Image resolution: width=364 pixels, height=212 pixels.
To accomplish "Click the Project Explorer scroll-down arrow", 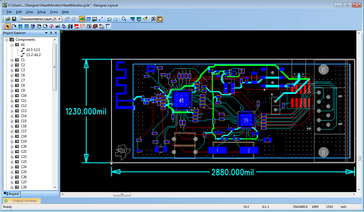I will (55, 187).
